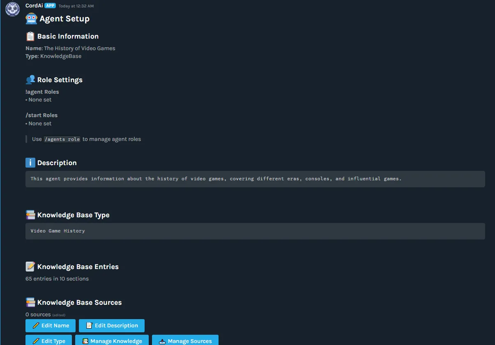Click the Edit Name button

click(x=51, y=326)
